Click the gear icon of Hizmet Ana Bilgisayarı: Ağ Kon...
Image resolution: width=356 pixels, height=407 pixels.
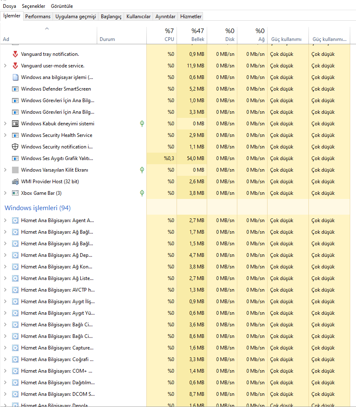click(x=15, y=266)
